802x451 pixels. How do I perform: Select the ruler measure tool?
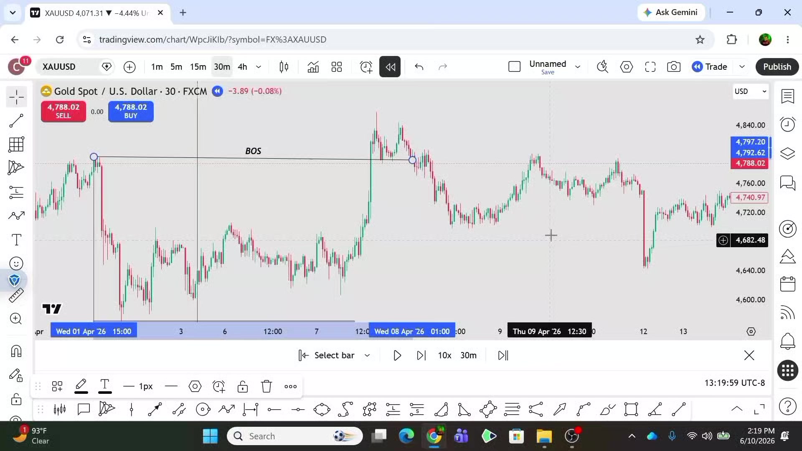pos(16,296)
